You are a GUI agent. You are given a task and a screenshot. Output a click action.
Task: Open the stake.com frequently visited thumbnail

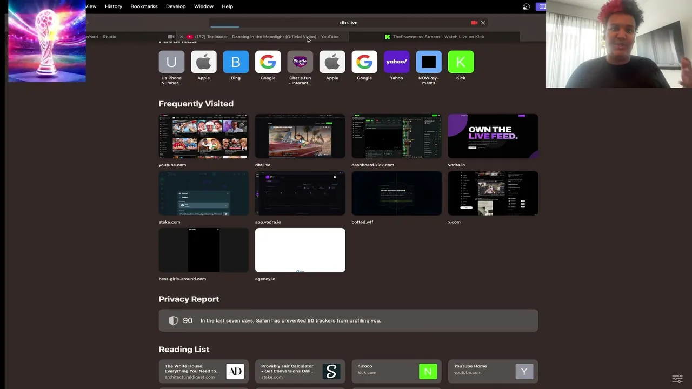[x=204, y=193]
